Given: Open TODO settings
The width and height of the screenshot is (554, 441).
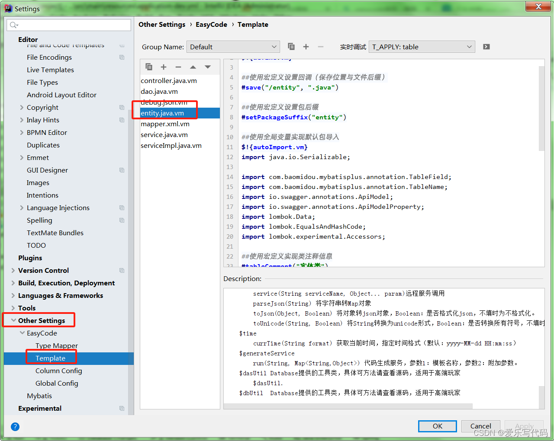Looking at the screenshot, I should (x=36, y=245).
